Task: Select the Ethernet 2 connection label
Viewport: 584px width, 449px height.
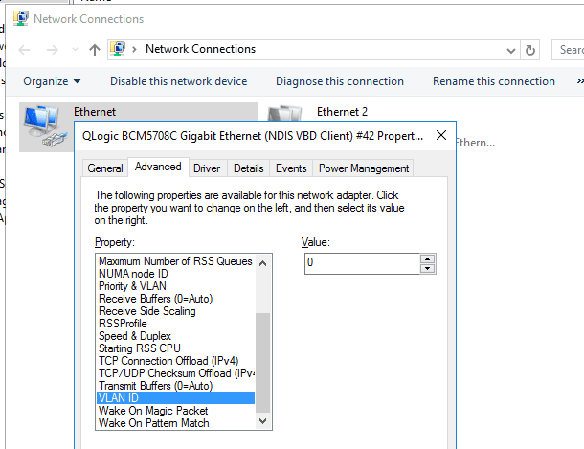Action: 342,112
